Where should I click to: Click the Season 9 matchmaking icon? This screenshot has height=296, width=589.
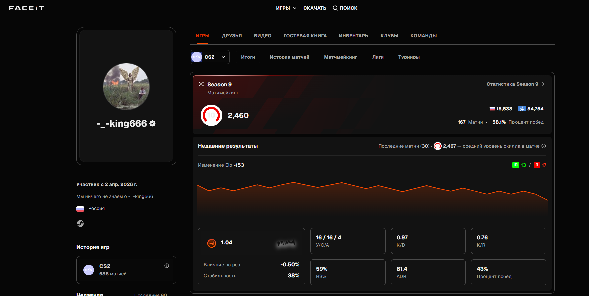(201, 84)
